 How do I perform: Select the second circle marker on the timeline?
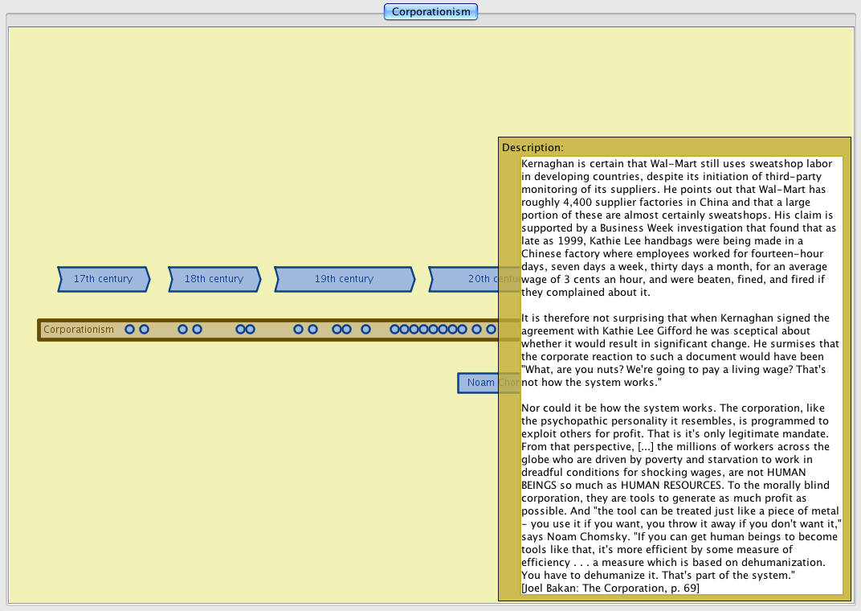coord(144,330)
